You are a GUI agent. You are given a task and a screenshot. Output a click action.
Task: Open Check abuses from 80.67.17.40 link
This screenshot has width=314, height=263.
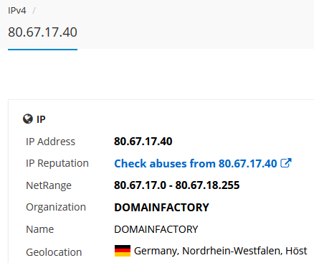[195, 164]
